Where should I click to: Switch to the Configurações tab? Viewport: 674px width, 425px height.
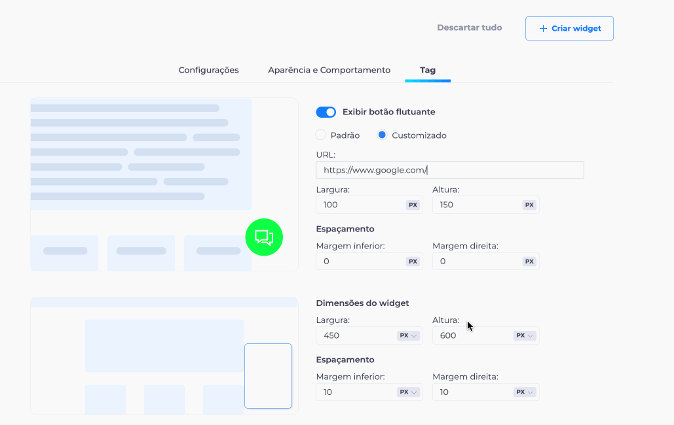(208, 70)
